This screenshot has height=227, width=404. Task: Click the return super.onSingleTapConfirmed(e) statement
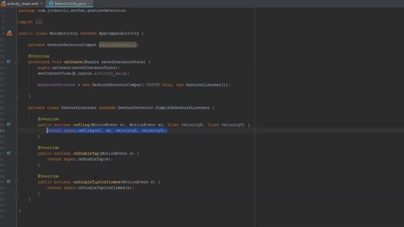pyautogui.click(x=90, y=188)
